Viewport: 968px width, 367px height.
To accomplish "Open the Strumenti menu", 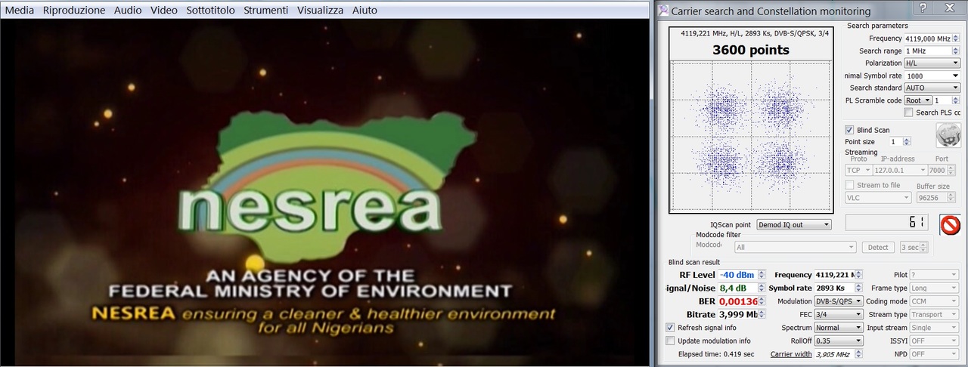I will click(x=265, y=10).
